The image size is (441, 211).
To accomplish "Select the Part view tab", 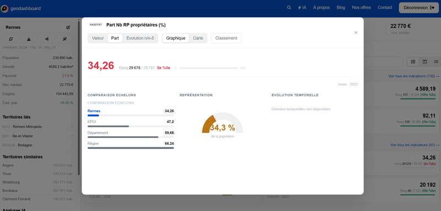I will click(x=115, y=38).
